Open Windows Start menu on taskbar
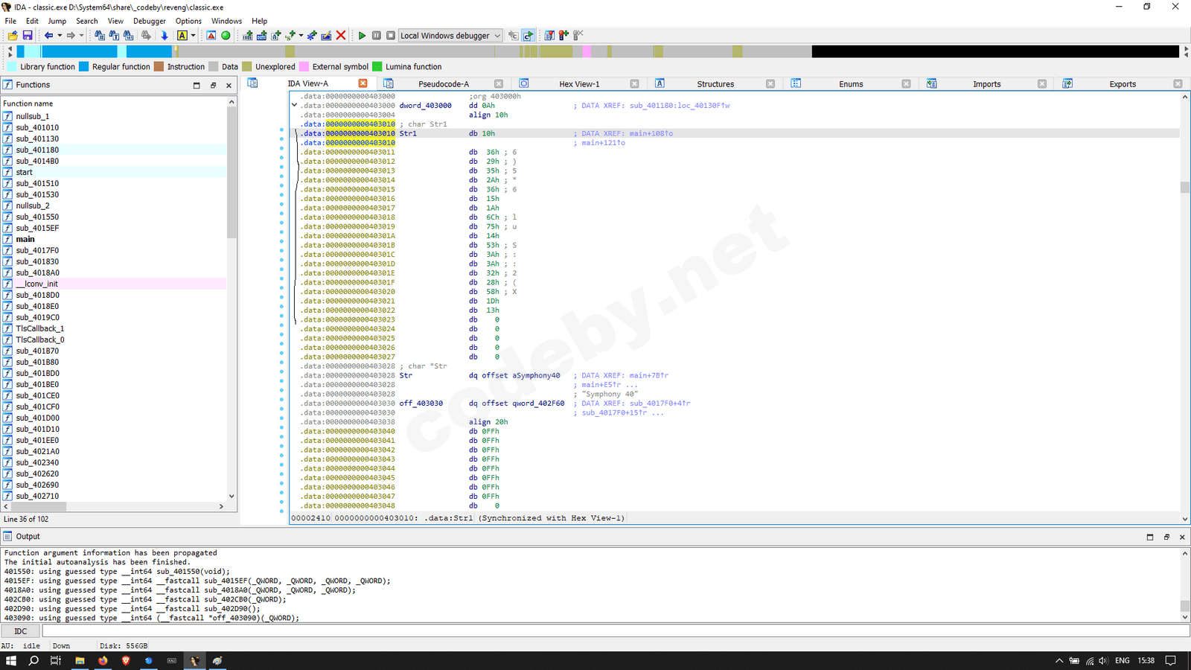Screen dimensions: 1191x670 coord(11,660)
